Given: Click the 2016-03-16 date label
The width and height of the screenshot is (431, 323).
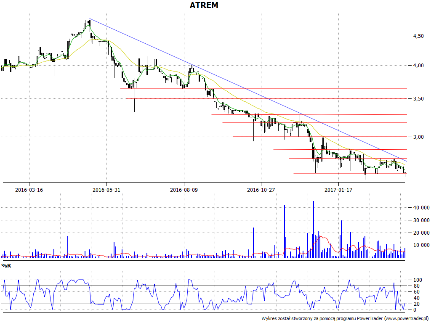Looking at the screenshot, I should coord(29,190).
